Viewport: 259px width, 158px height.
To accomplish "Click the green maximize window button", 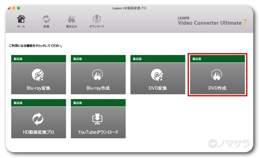I will pyautogui.click(x=19, y=8).
